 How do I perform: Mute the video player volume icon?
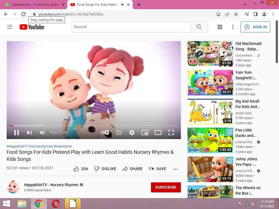(42, 133)
